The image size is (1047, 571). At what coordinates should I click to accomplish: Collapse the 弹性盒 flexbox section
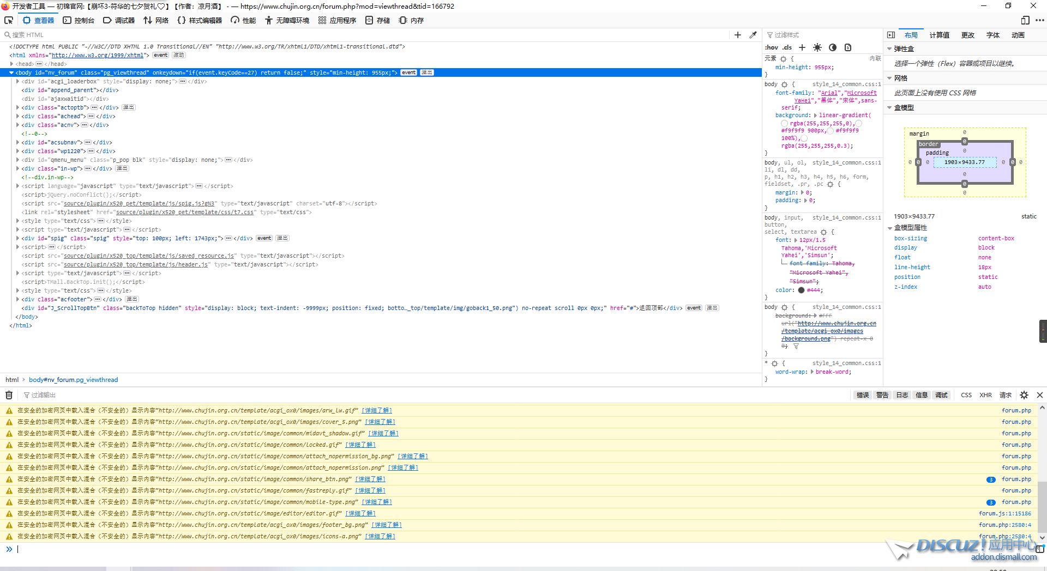pos(889,49)
